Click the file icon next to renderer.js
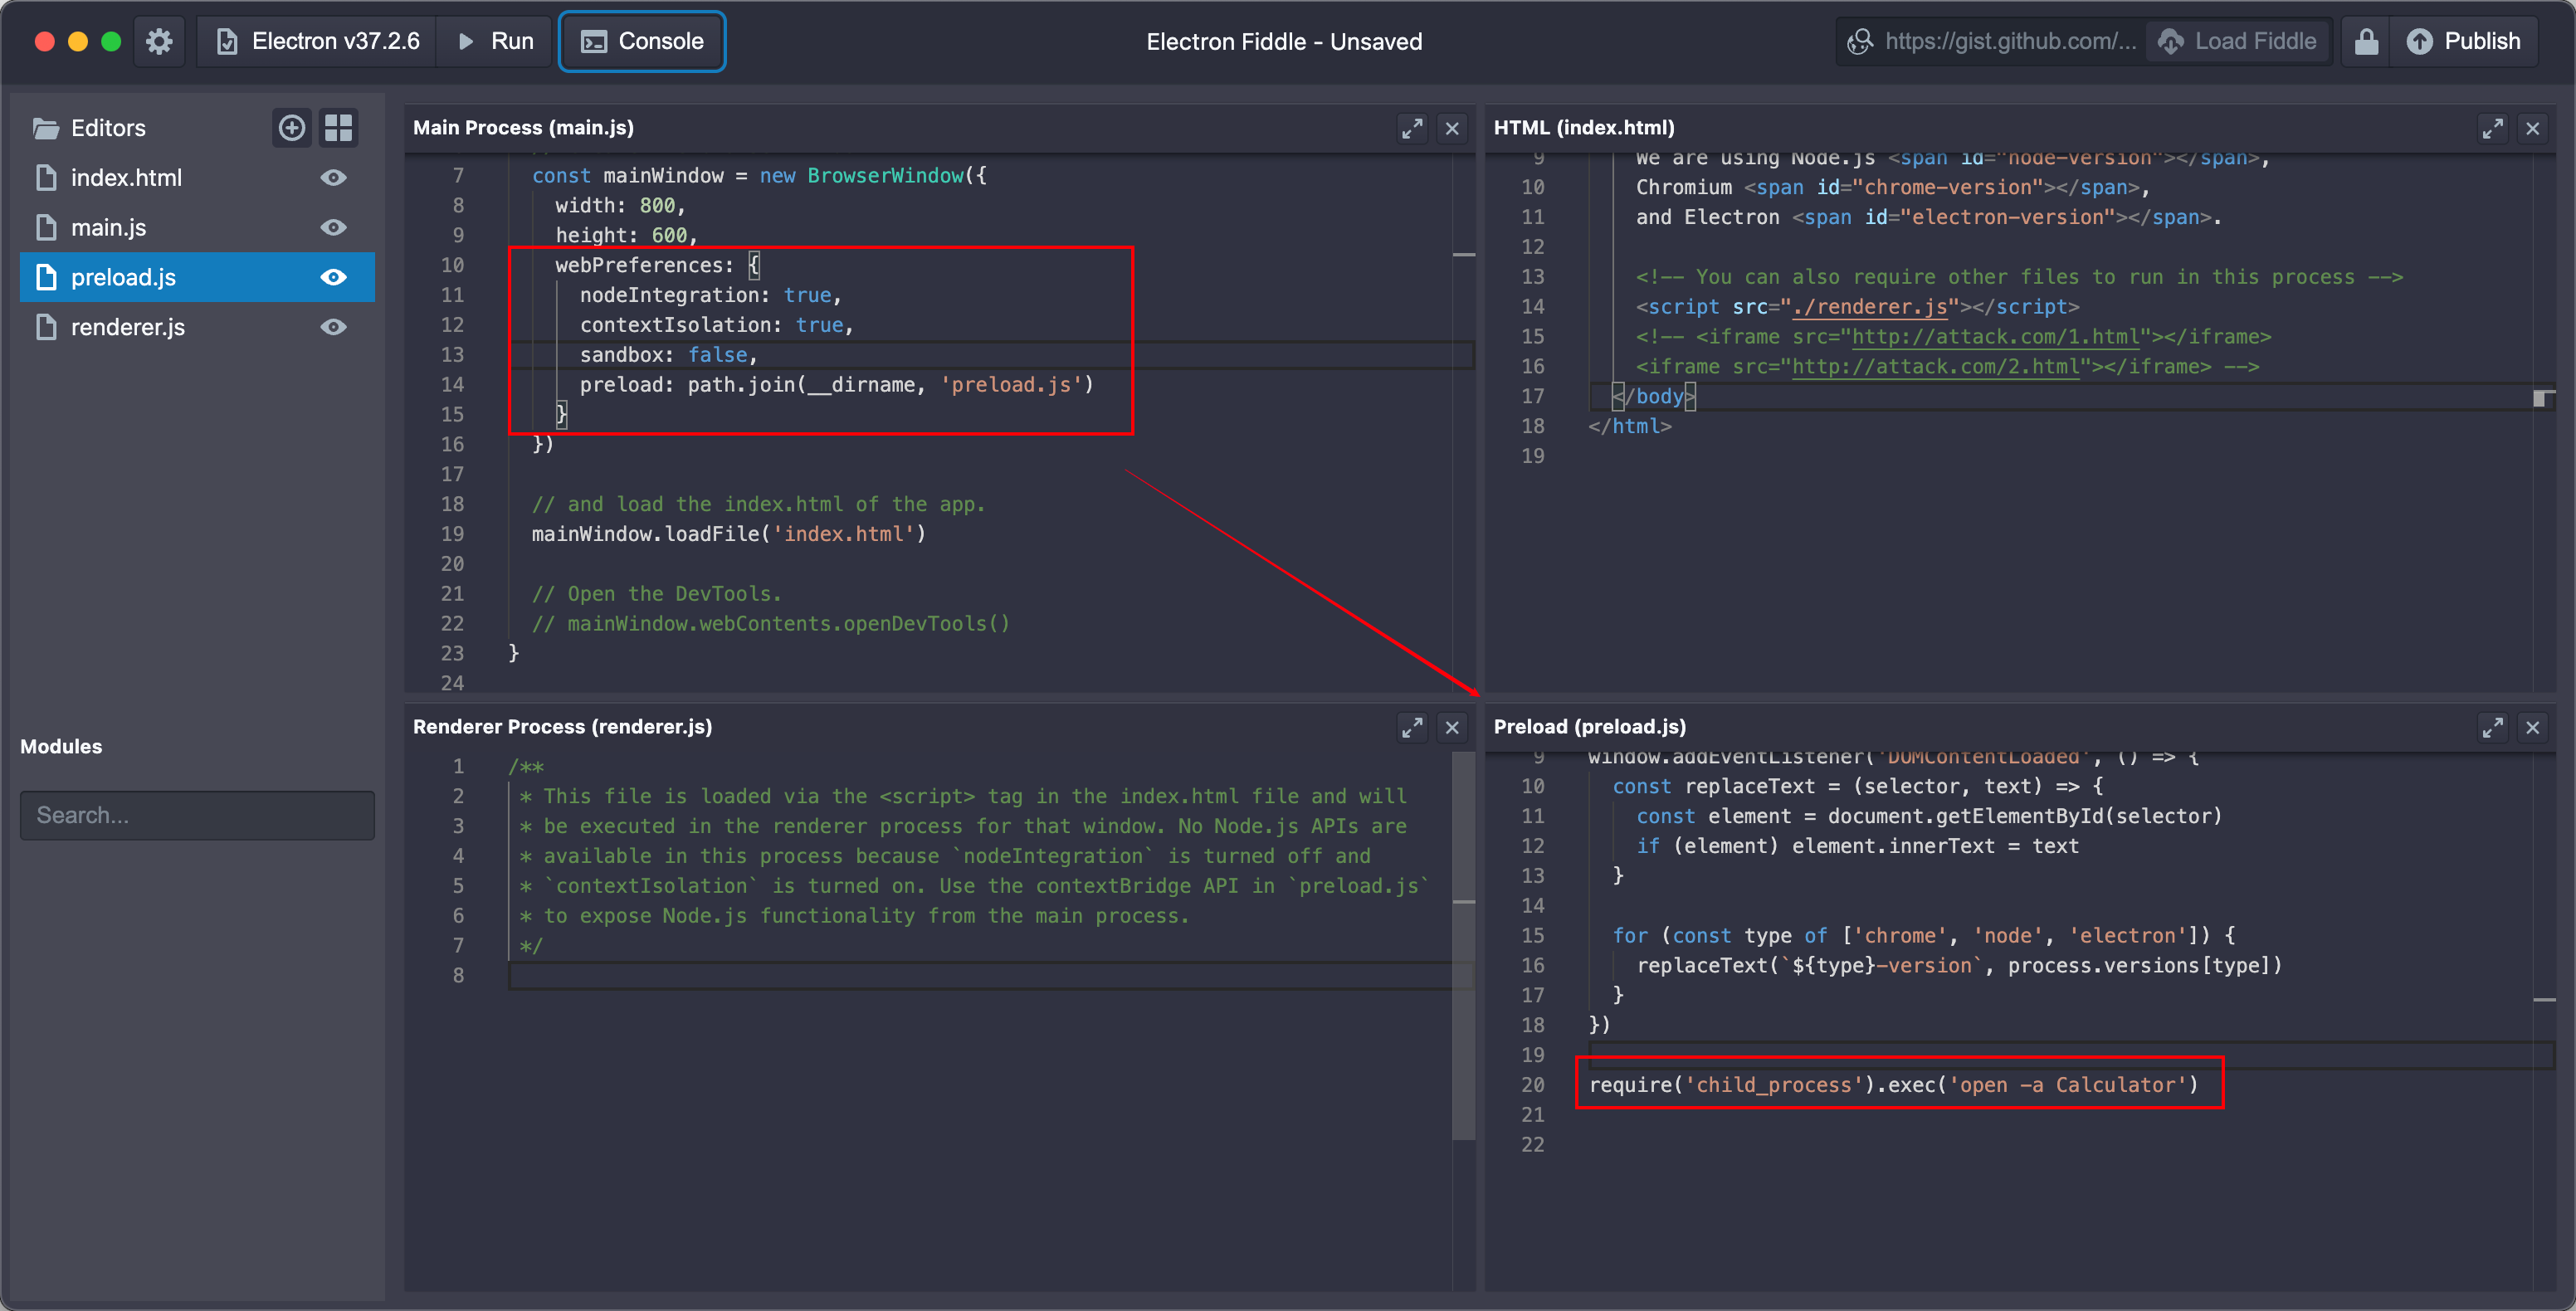 [x=46, y=327]
